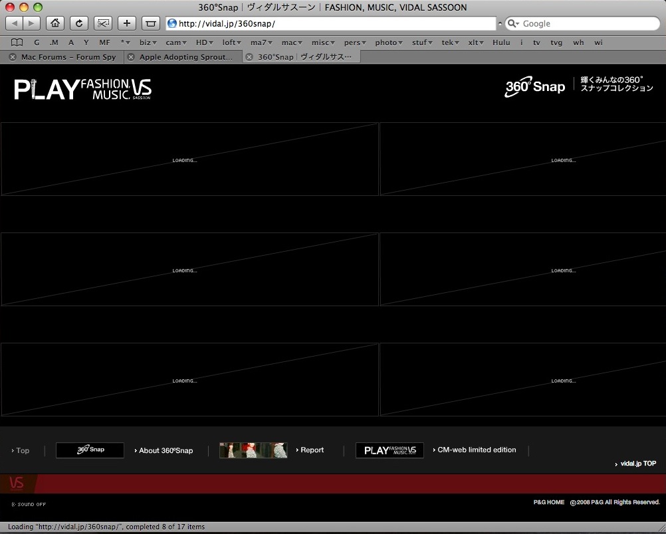Click the Web Clip scissors icon

103,23
